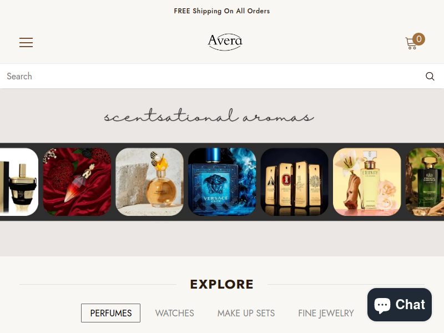The width and height of the screenshot is (444, 333).
Task: Open the Chat support widget
Action: tap(400, 305)
